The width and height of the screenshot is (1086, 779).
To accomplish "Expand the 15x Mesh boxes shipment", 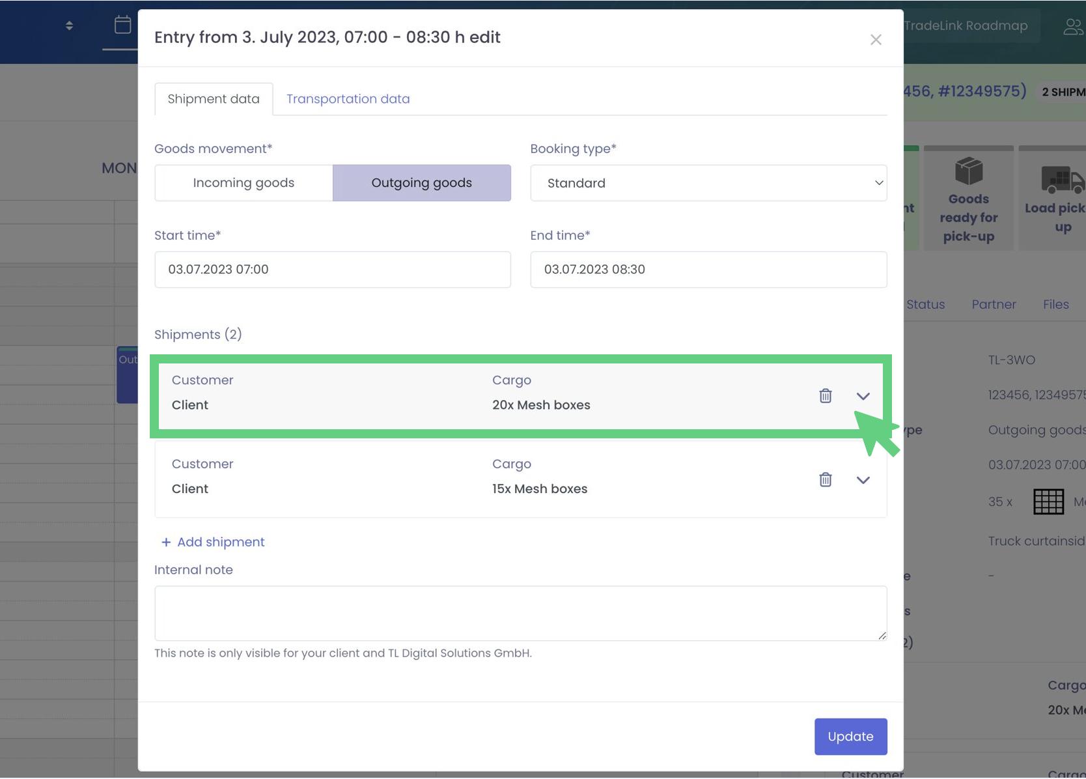I will (x=863, y=480).
